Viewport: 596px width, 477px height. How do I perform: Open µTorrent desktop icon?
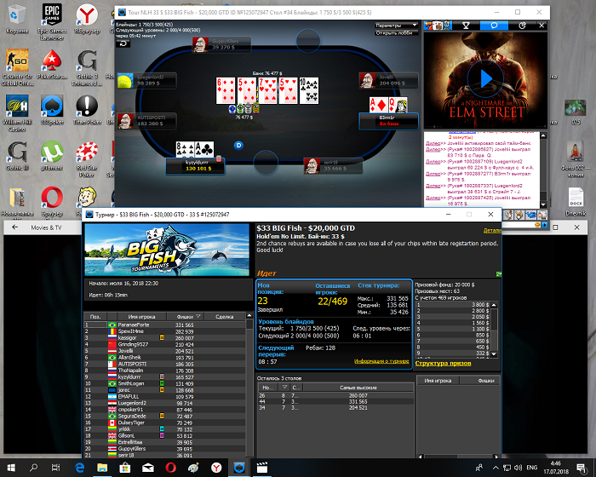coord(52,156)
